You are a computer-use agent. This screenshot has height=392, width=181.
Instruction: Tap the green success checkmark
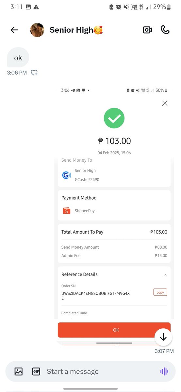[114, 118]
